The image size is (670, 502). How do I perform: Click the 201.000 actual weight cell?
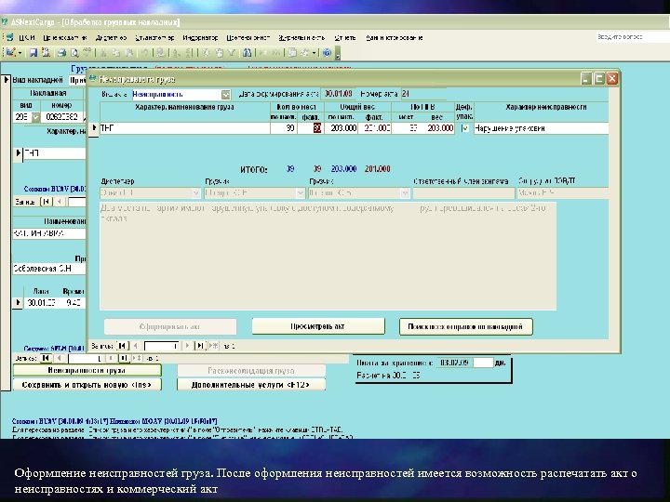(374, 128)
